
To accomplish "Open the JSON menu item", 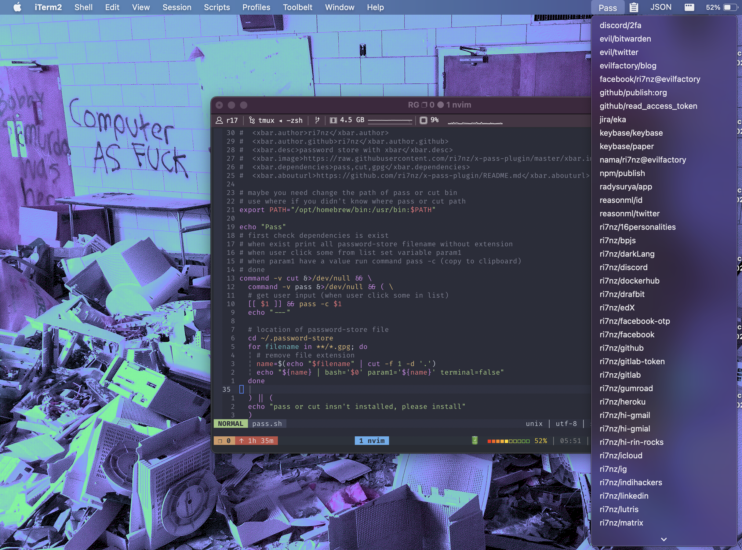I will tap(660, 7).
